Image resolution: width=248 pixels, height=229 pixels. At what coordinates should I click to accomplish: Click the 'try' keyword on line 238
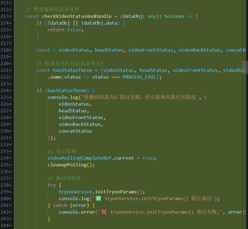tap(52, 185)
